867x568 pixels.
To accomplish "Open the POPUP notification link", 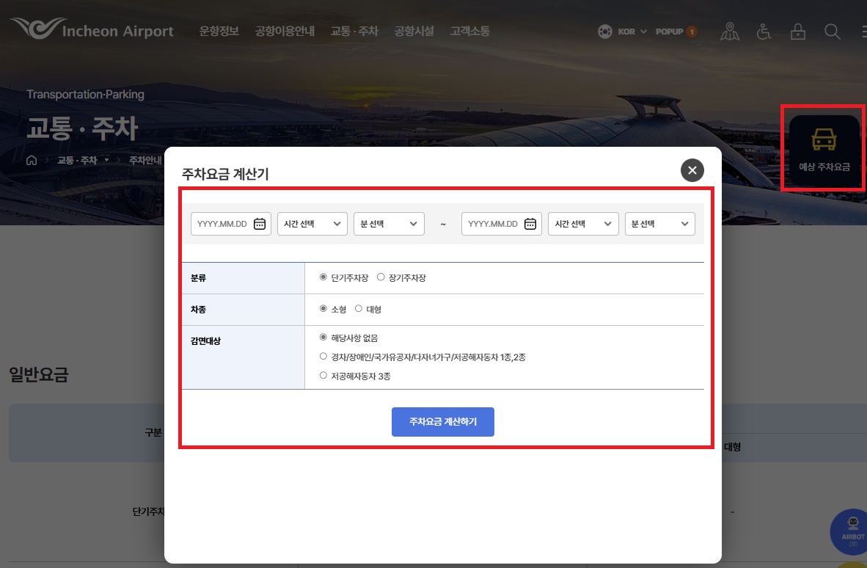I will (670, 31).
